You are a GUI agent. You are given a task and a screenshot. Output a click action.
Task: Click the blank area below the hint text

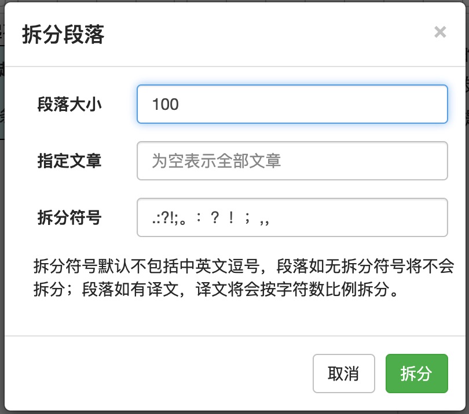click(235, 317)
